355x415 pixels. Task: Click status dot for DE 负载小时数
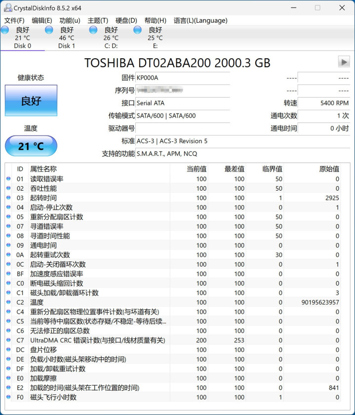[8, 359]
